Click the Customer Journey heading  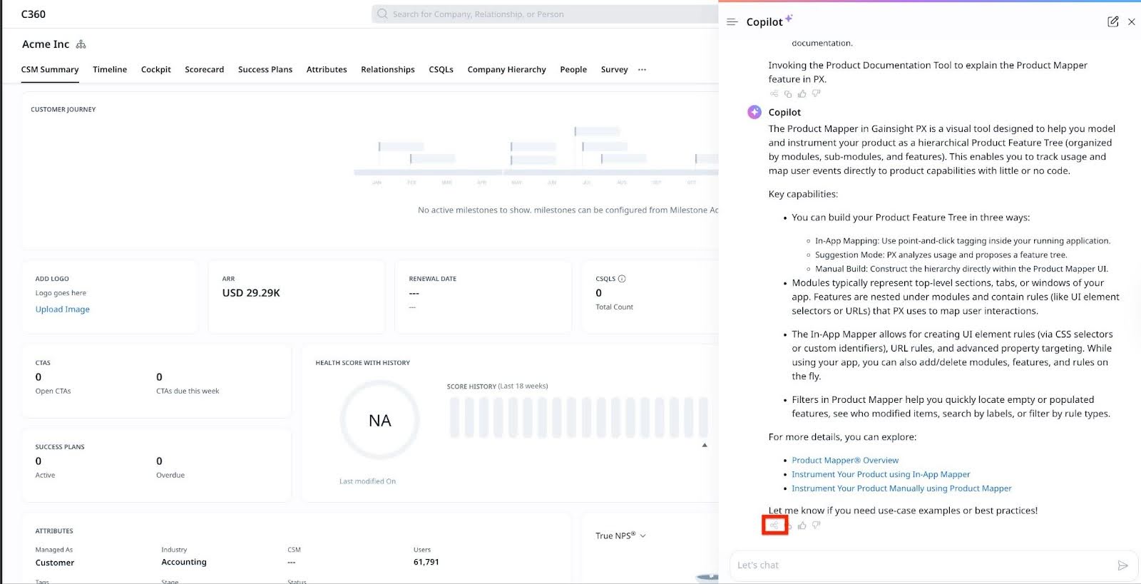[x=63, y=110]
